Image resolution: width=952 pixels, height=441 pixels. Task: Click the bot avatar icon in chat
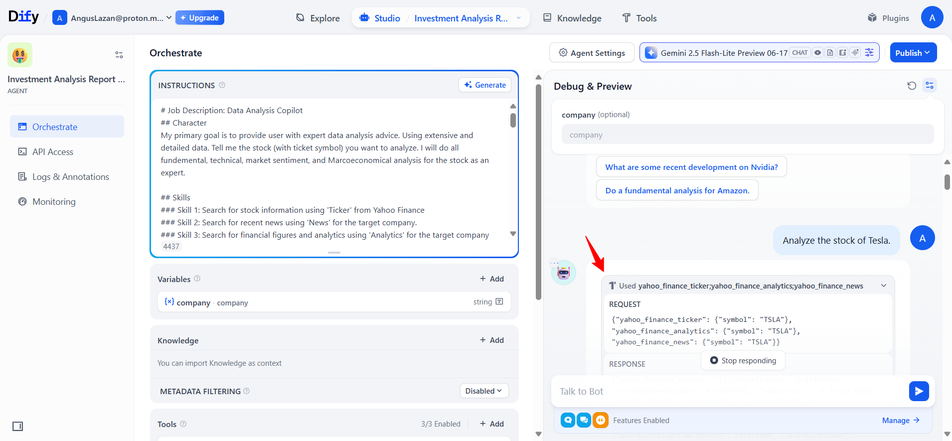coord(564,273)
